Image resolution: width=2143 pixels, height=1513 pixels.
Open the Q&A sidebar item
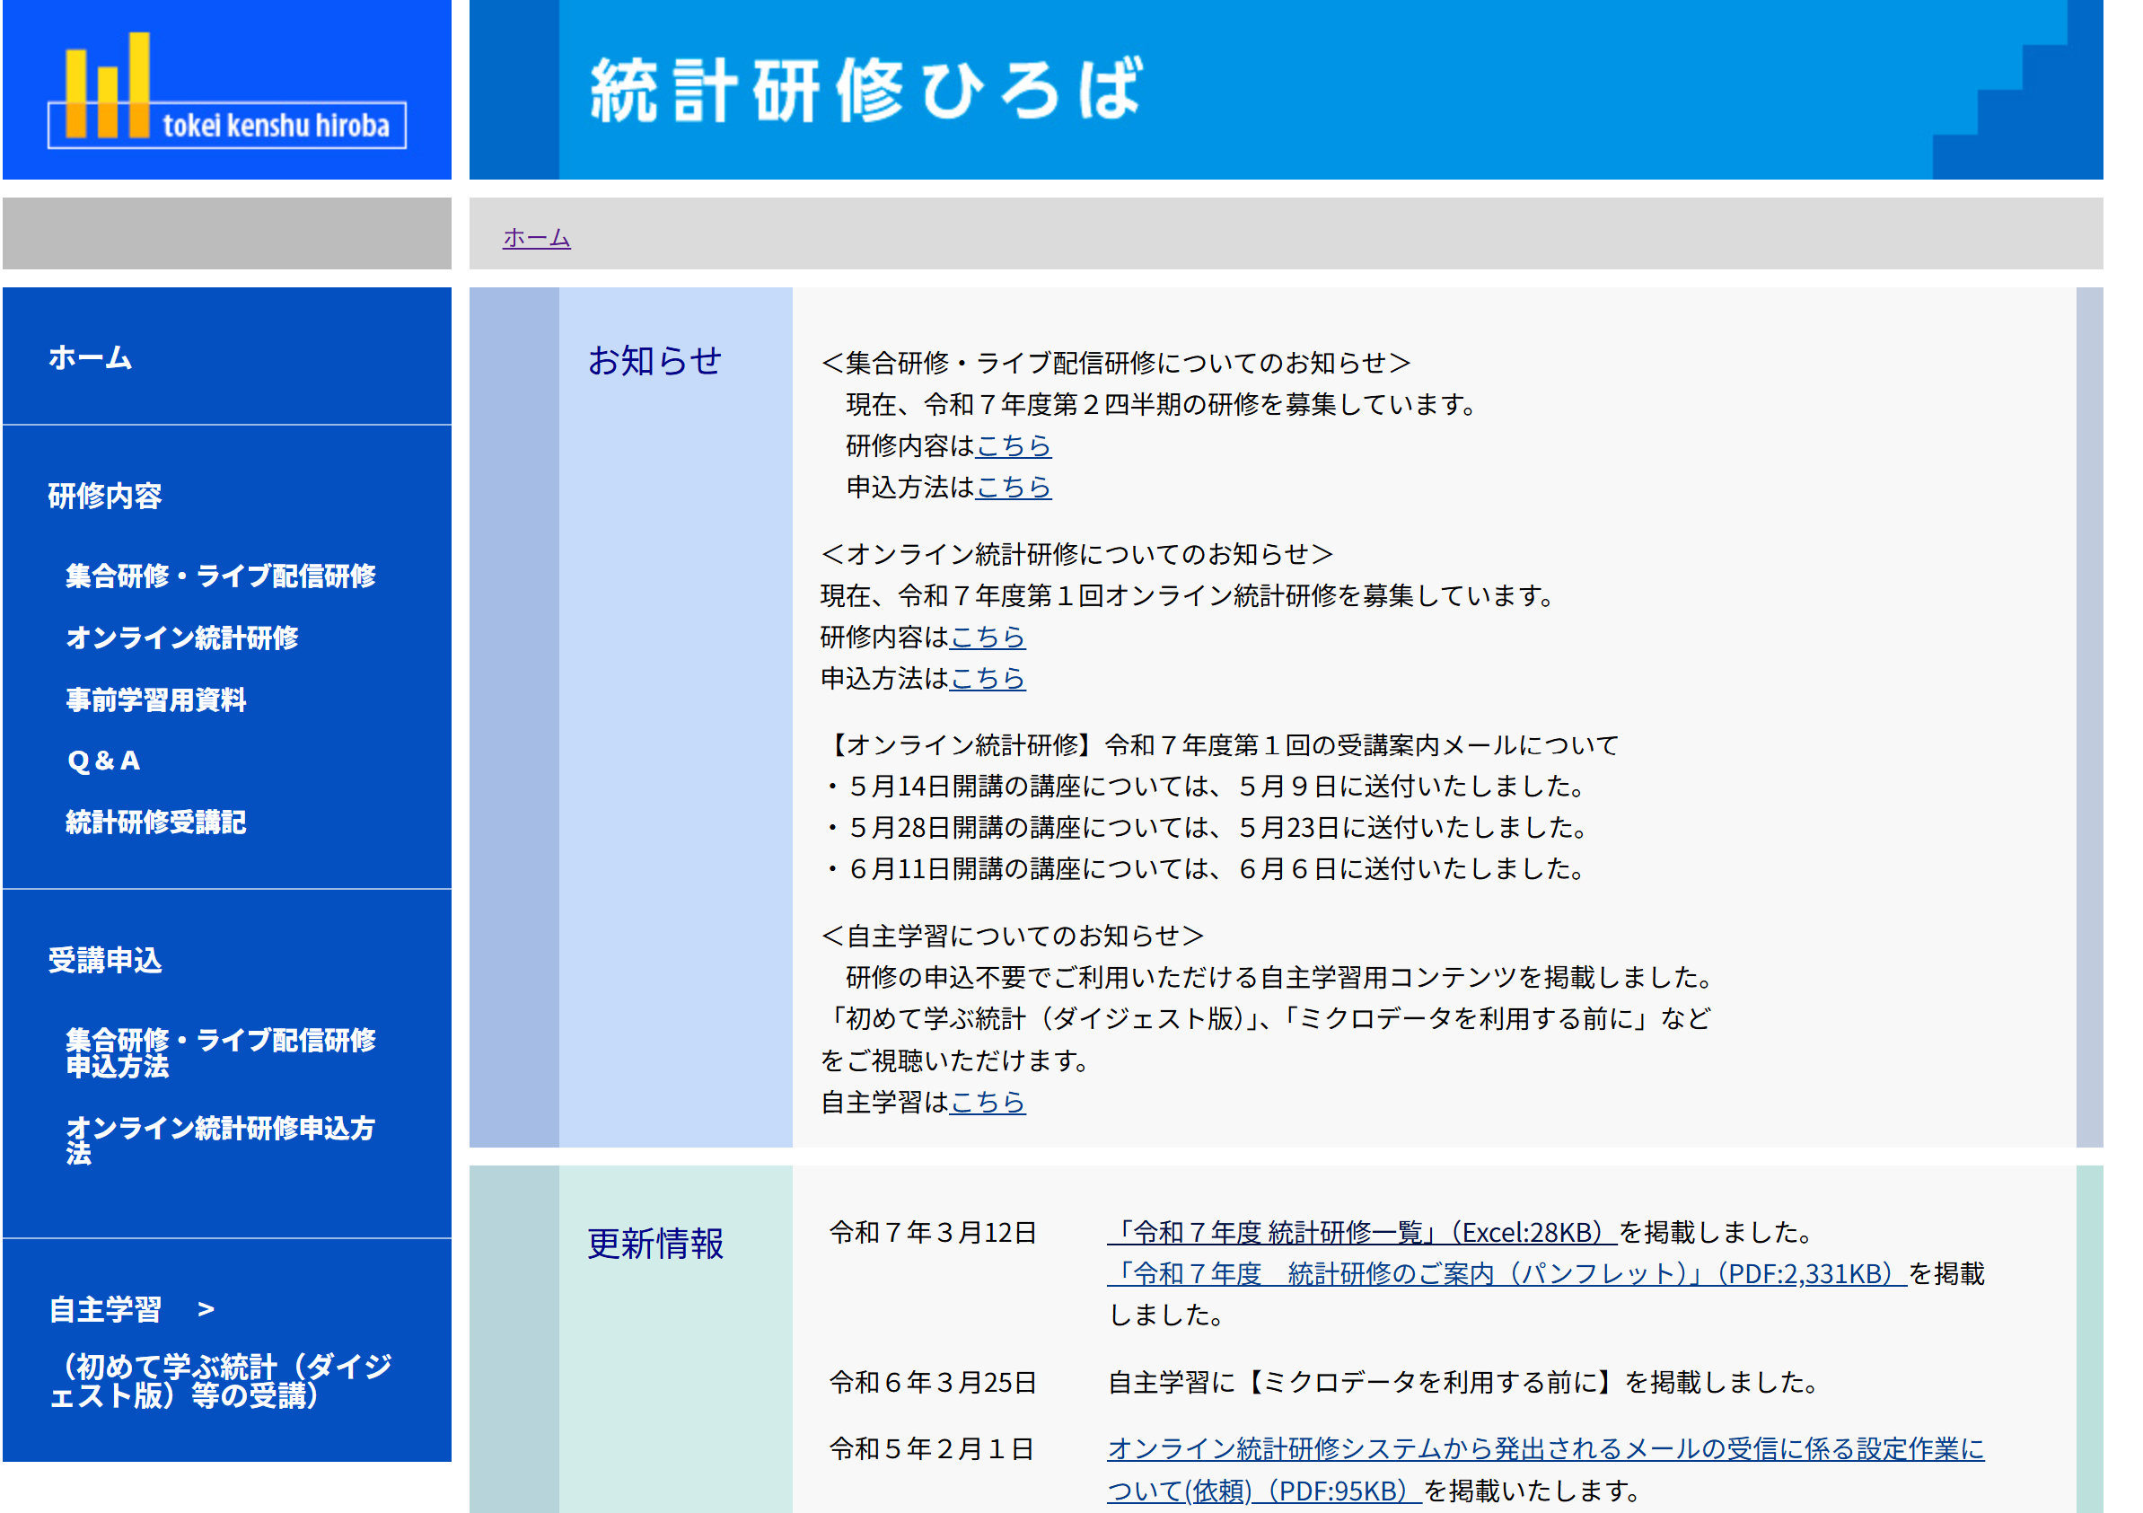(103, 761)
